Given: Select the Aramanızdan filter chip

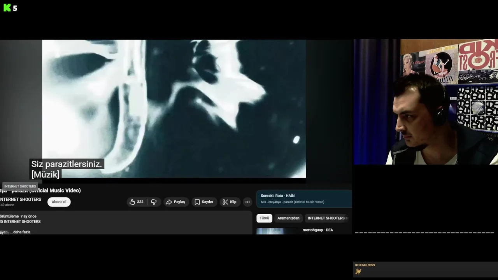Looking at the screenshot, I should coord(288,218).
